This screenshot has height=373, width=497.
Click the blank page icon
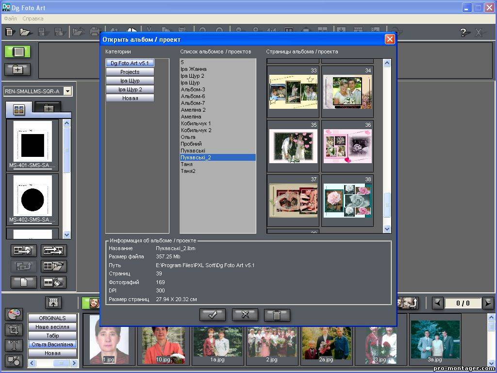[24, 282]
